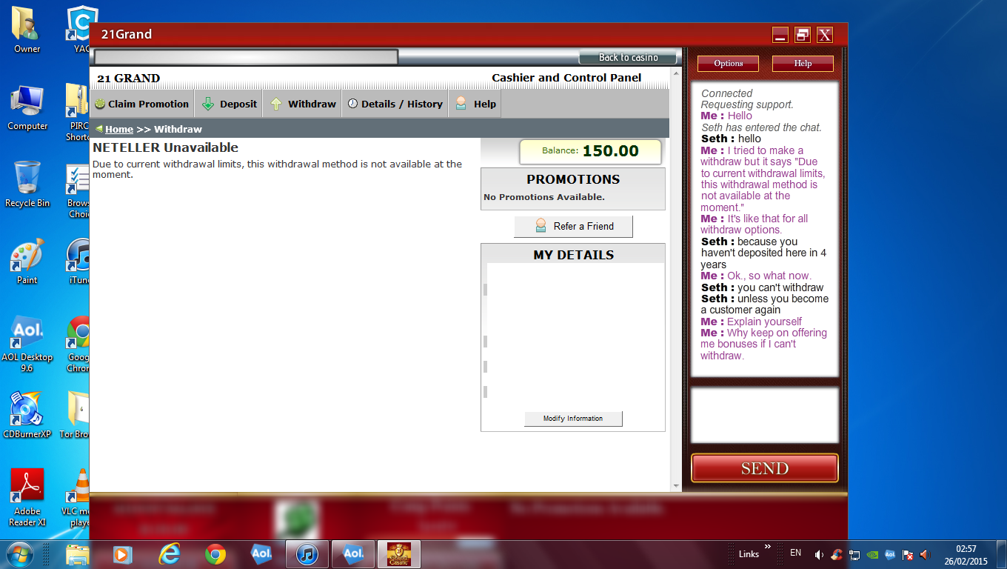Open Windows Media Player from the taskbar

click(123, 554)
